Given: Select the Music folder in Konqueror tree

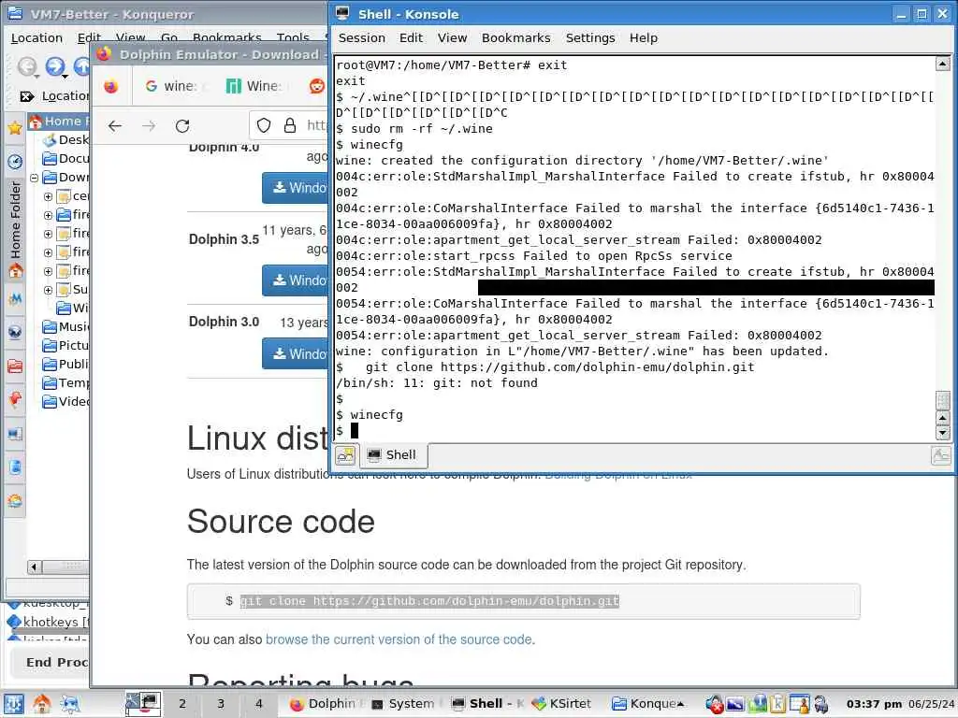Looking at the screenshot, I should click(66, 326).
